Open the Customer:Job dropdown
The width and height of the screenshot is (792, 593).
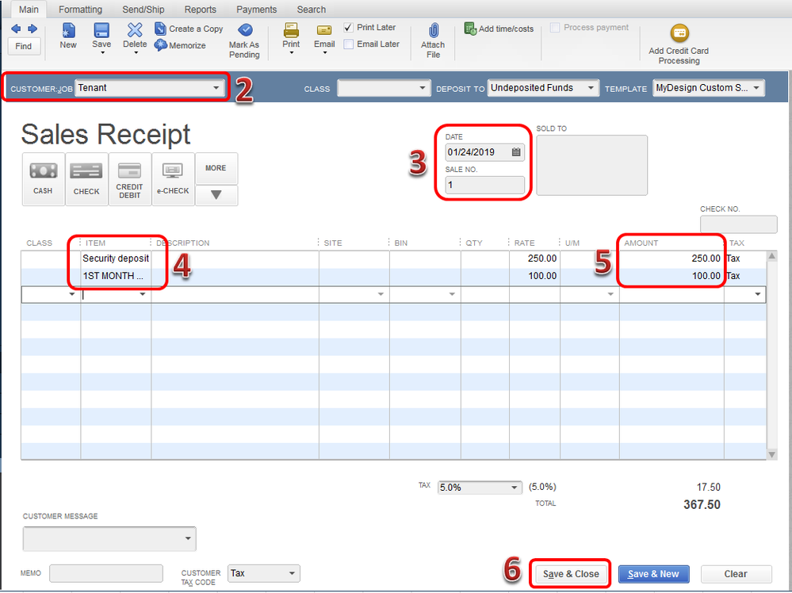[216, 88]
